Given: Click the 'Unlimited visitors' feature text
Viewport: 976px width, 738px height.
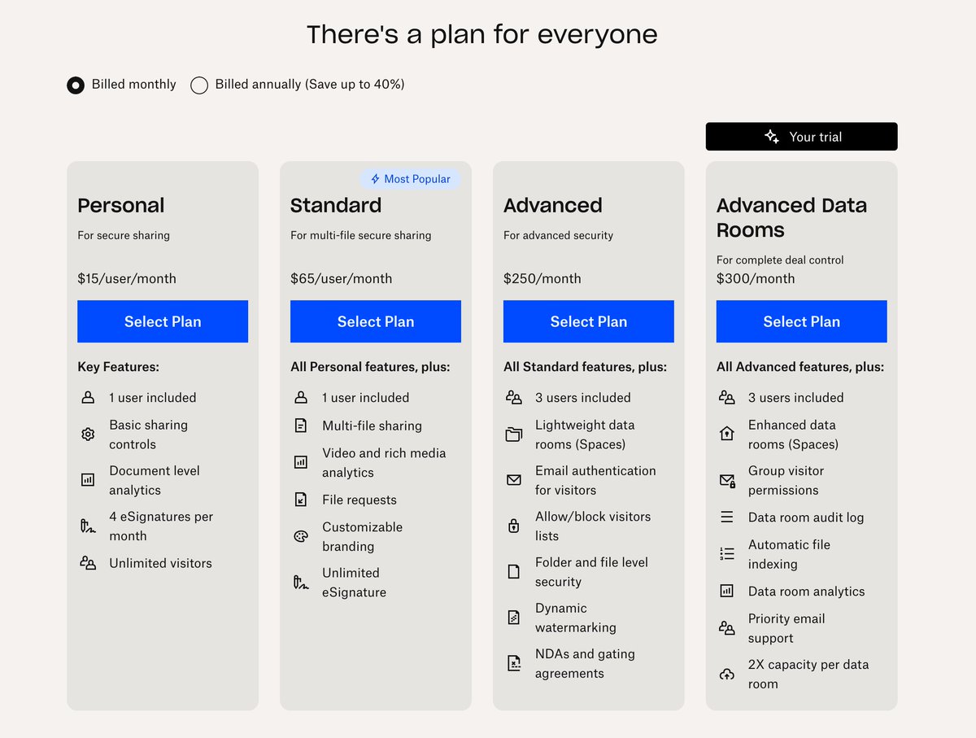Looking at the screenshot, I should coord(160,563).
